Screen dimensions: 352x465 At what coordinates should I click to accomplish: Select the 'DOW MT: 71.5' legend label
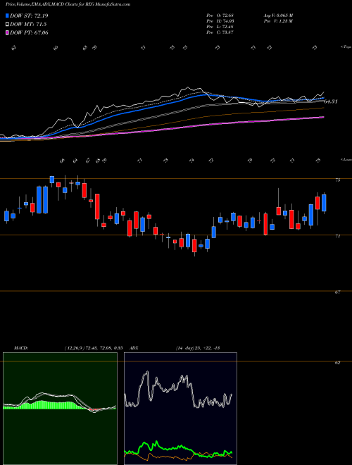[x=28, y=25]
